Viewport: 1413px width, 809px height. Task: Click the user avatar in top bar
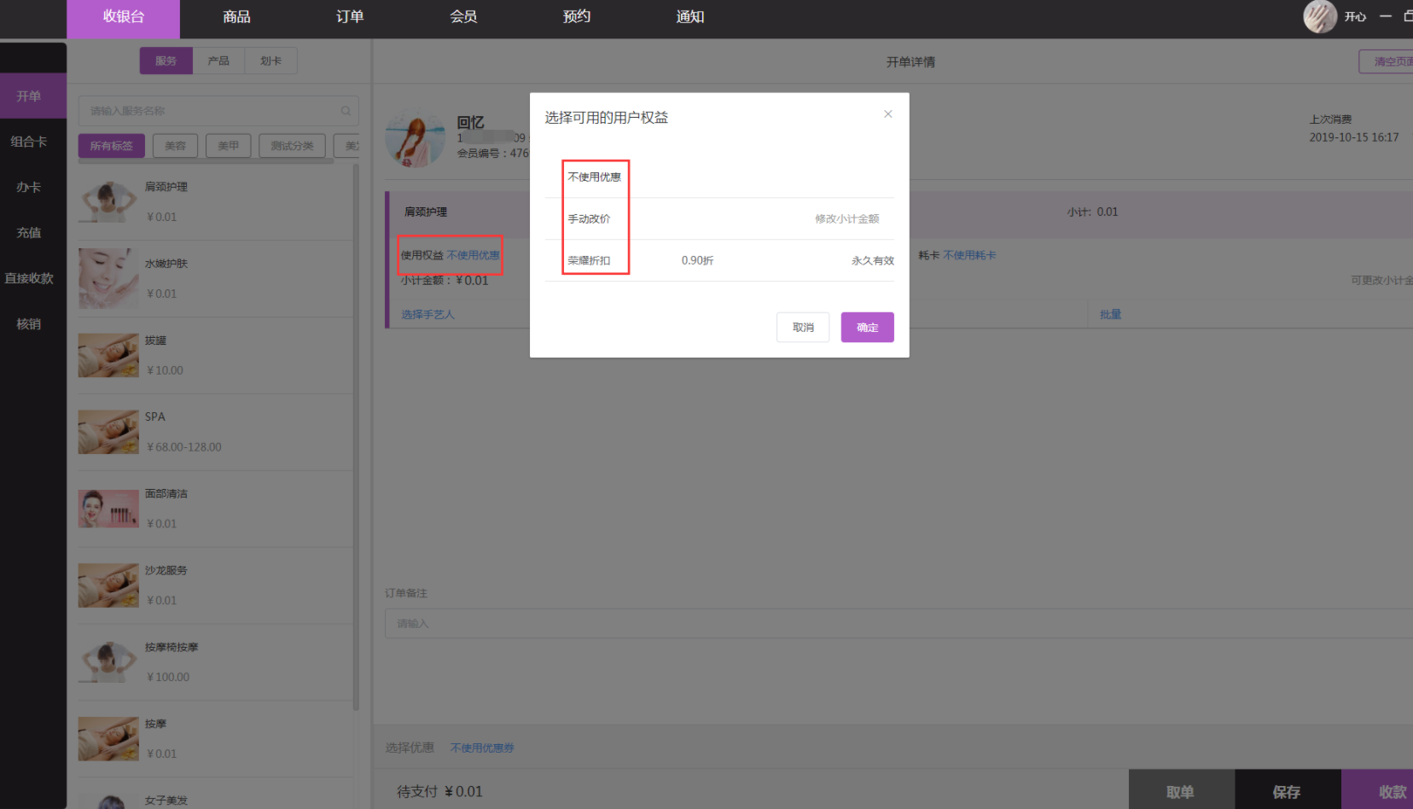coord(1320,17)
